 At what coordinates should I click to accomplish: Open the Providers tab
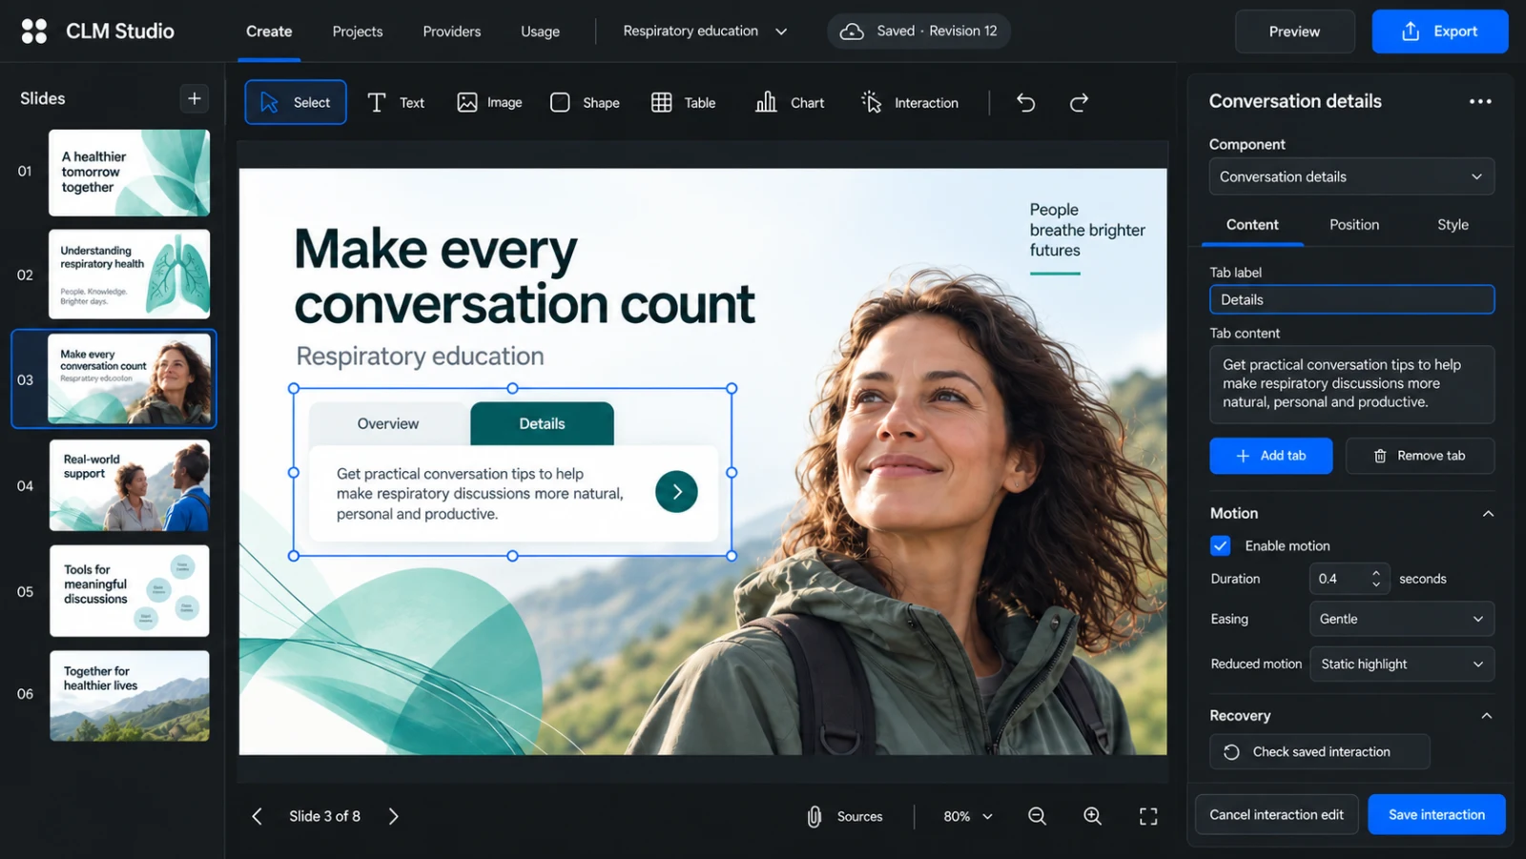coord(451,31)
